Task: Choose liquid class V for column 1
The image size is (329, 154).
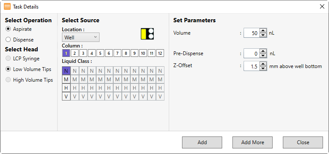Action: [66, 97]
